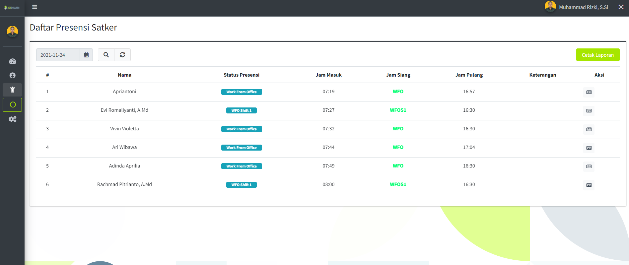629x265 pixels.
Task: Click the WFO Shift 1 badge for Rachmad Pitrianto
Action: pos(241,185)
